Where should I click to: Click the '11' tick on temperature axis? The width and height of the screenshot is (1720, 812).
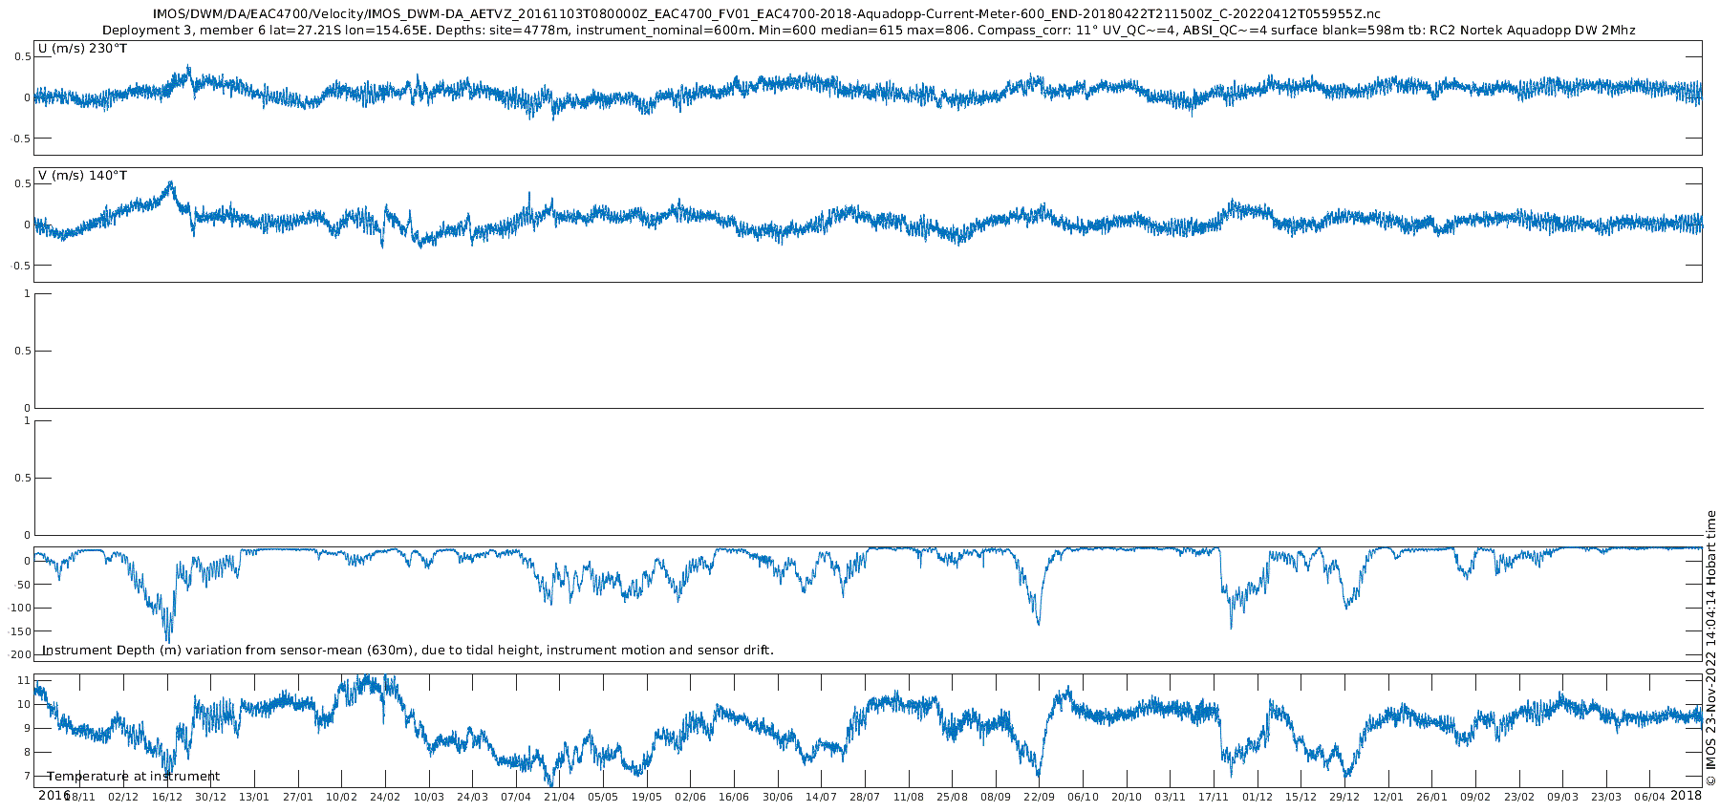24,680
